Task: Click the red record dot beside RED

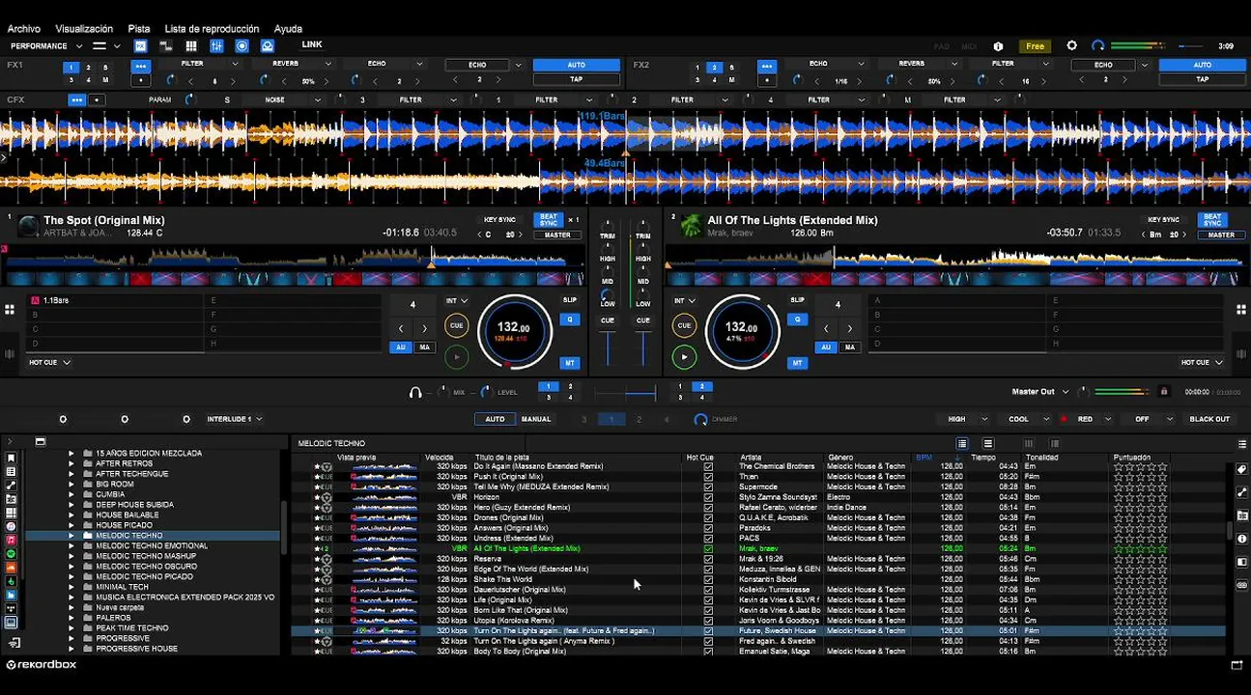Action: pyautogui.click(x=1064, y=419)
